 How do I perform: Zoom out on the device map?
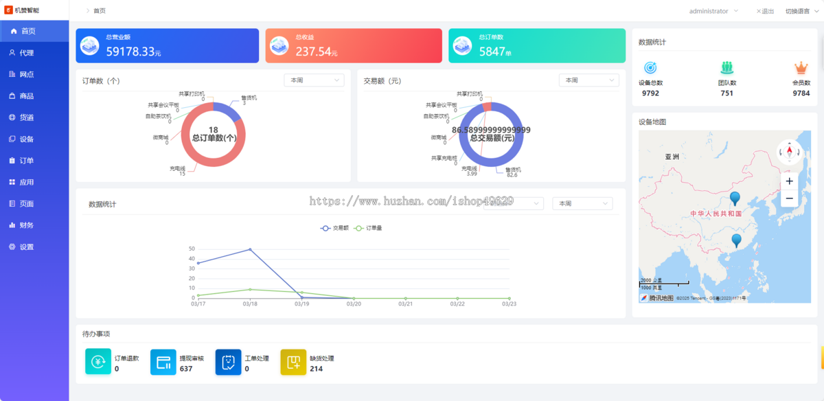click(x=790, y=198)
